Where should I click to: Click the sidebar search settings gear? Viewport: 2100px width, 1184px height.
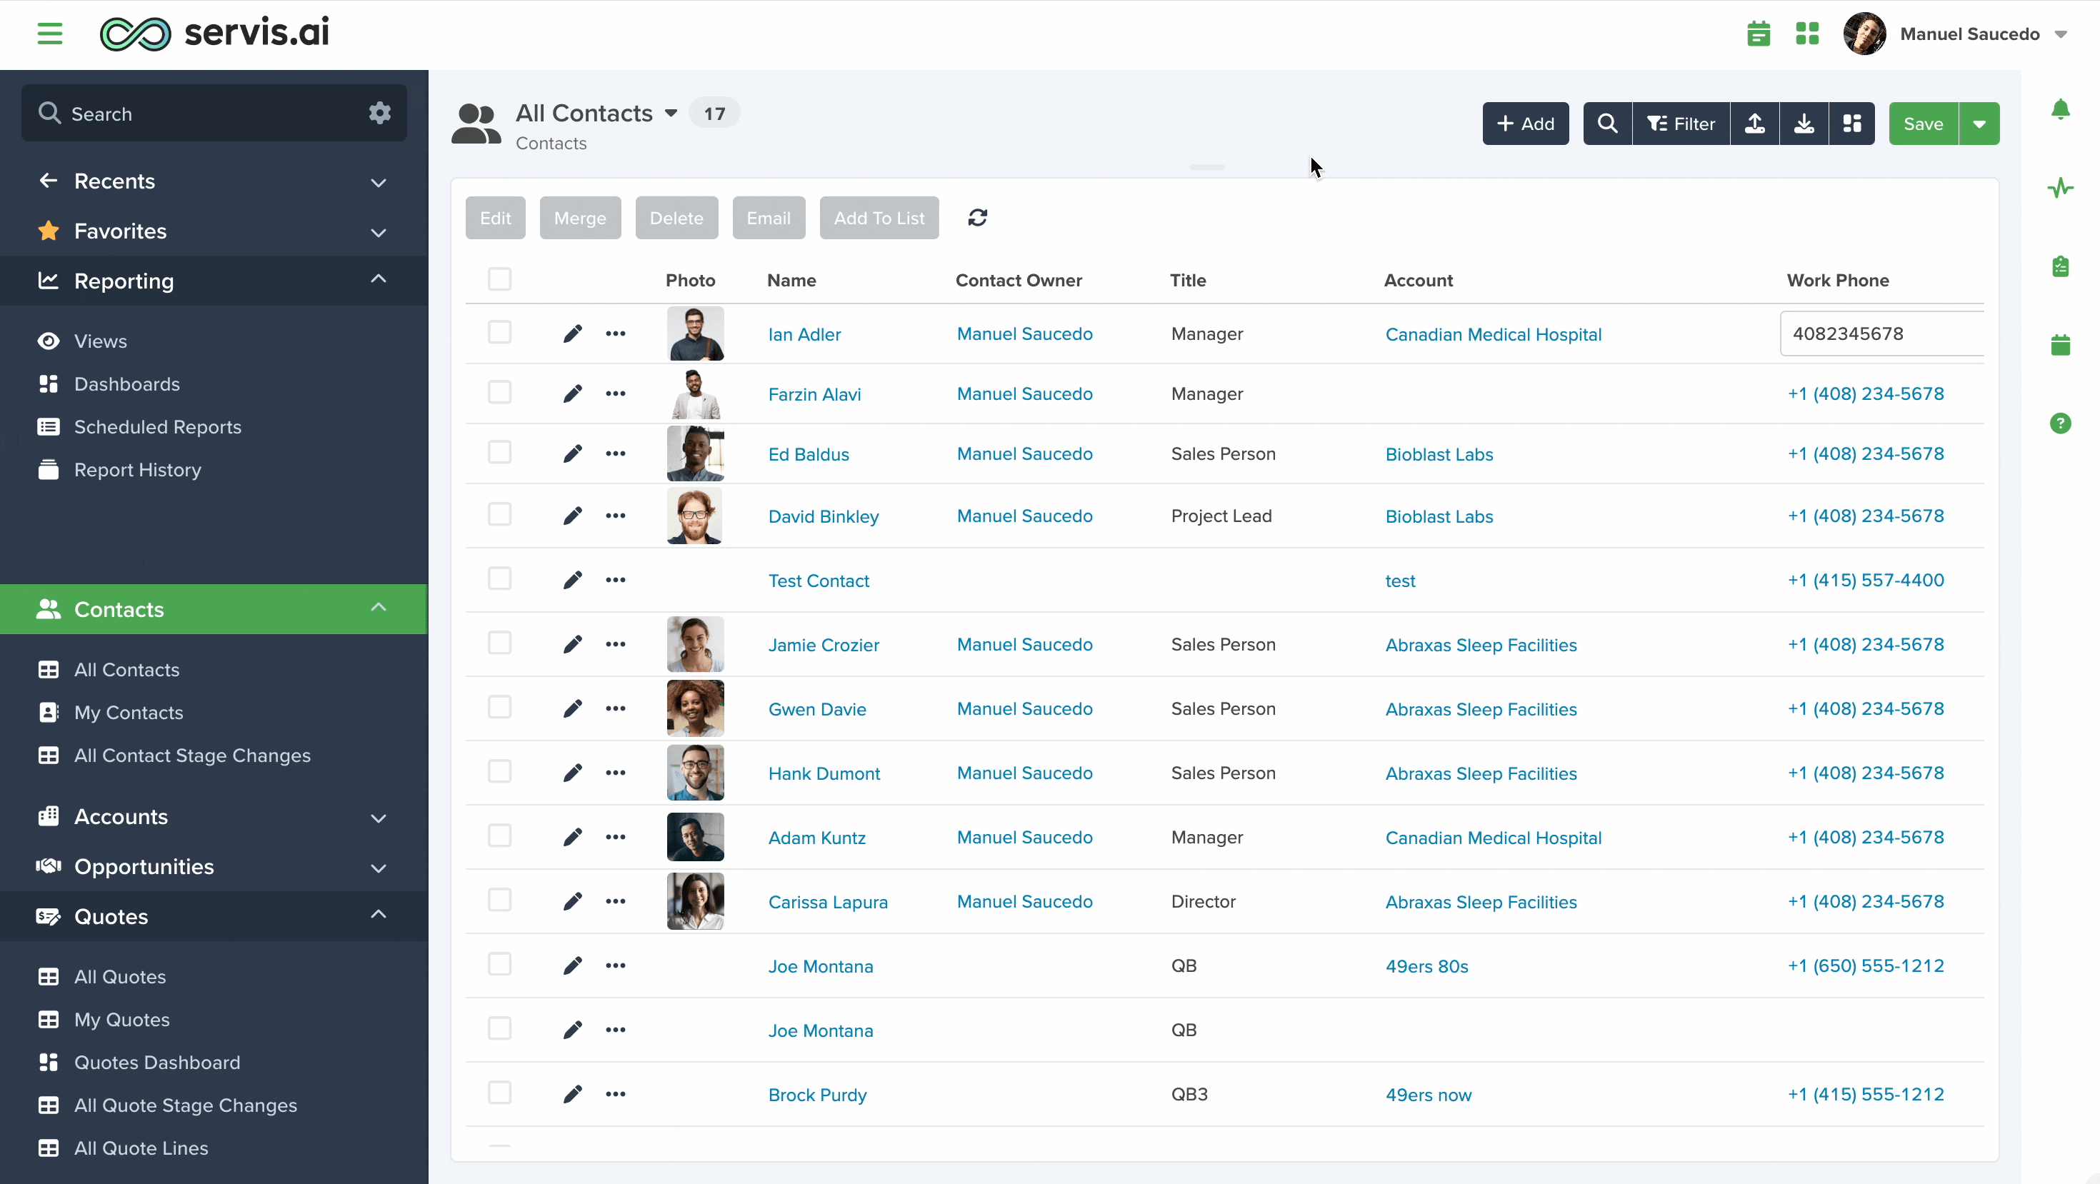[x=380, y=112]
